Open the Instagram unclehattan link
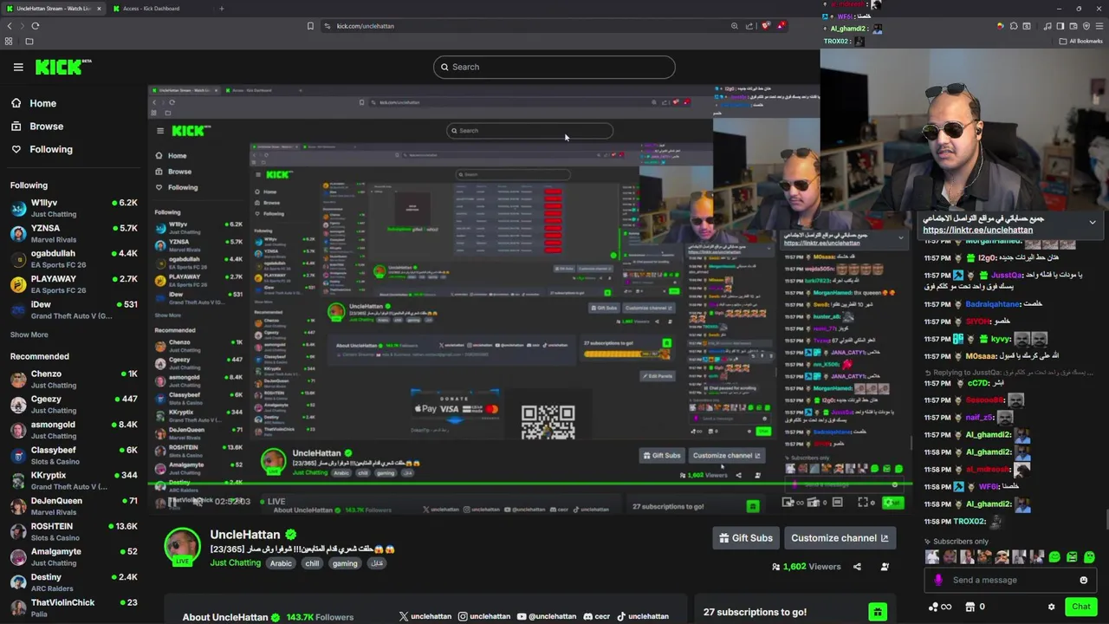1109x624 pixels. coord(484,616)
